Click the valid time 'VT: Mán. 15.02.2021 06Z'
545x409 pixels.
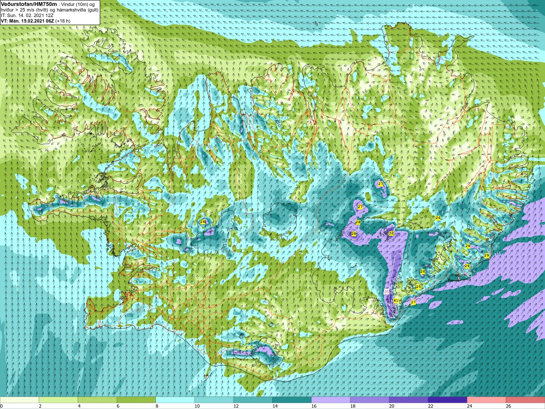point(27,20)
